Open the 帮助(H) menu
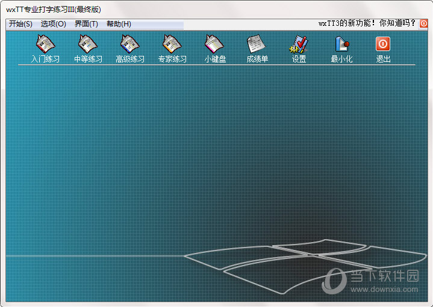 [x=119, y=24]
